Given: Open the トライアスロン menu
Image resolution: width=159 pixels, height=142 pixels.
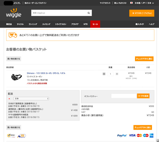Looking at the screenshot, I should (x=61, y=24).
